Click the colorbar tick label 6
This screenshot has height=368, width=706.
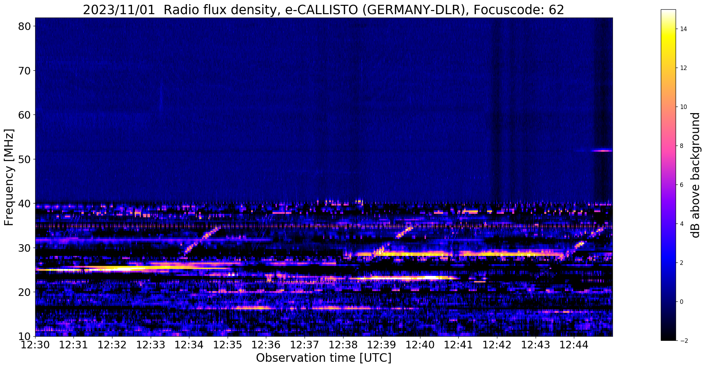click(x=682, y=185)
